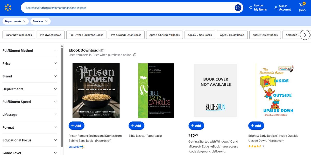Open Reorder My Items heart icon
The width and height of the screenshot is (311, 155).
click(x=251, y=8)
